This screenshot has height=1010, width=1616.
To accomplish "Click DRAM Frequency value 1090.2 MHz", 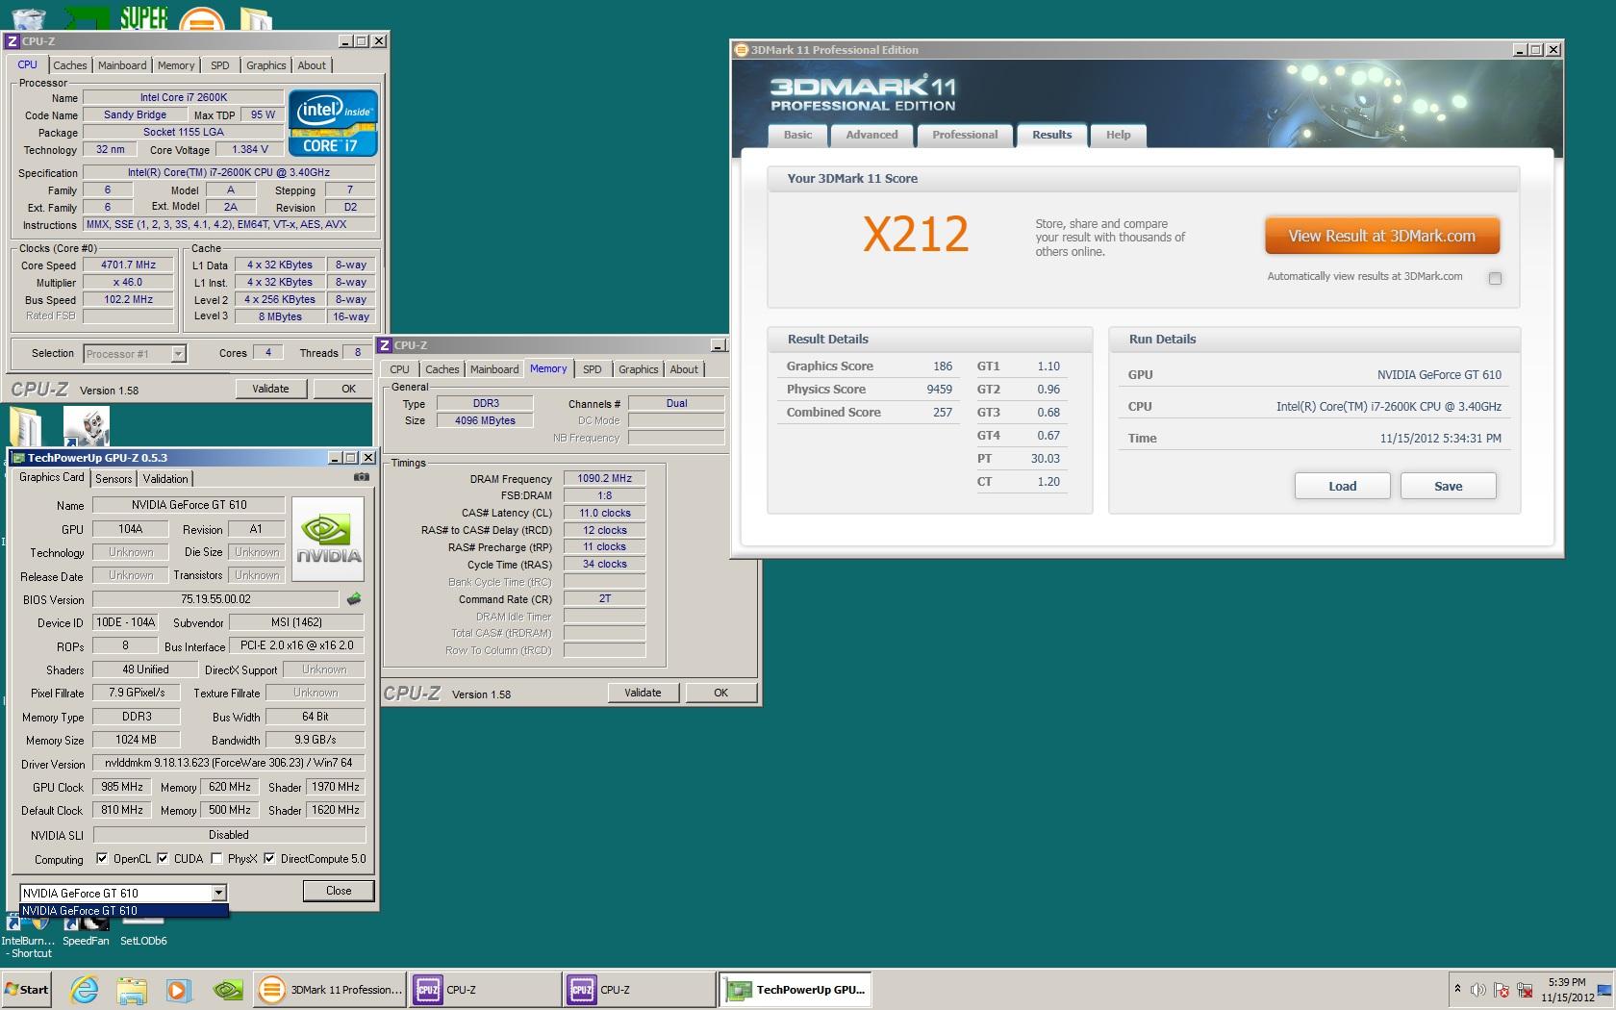I will coord(604,478).
